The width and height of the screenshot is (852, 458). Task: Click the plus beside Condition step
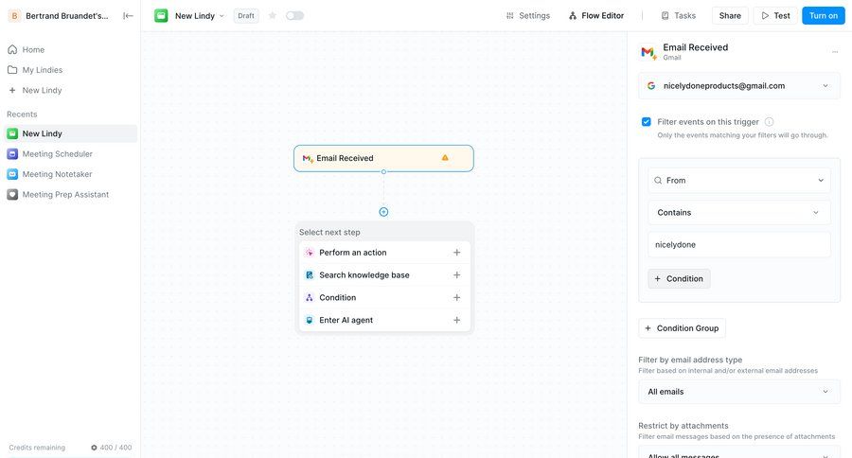[457, 298]
